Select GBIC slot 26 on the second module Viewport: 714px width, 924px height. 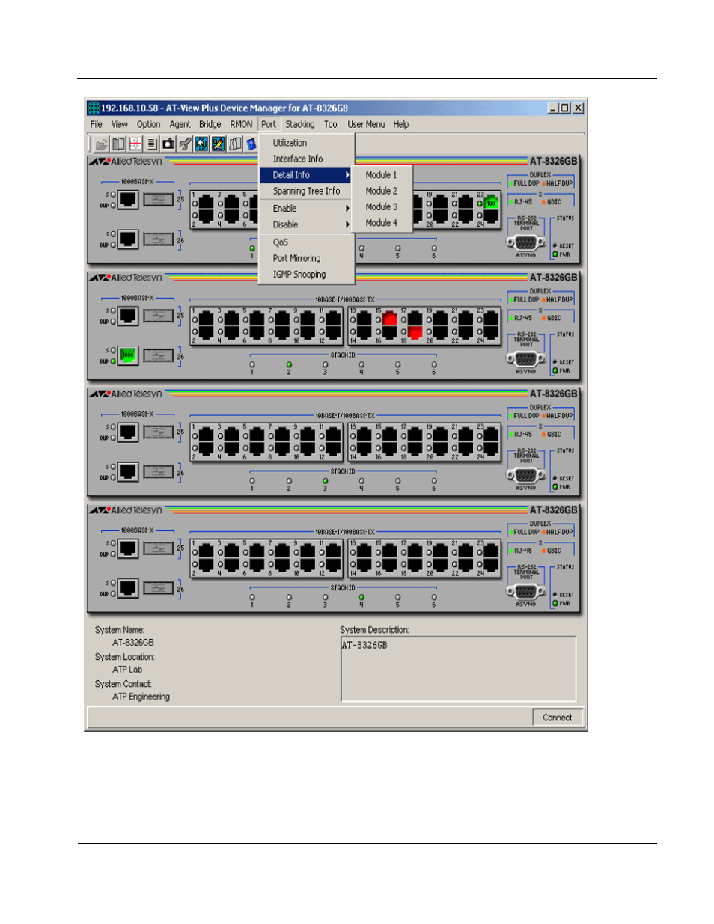(x=158, y=355)
